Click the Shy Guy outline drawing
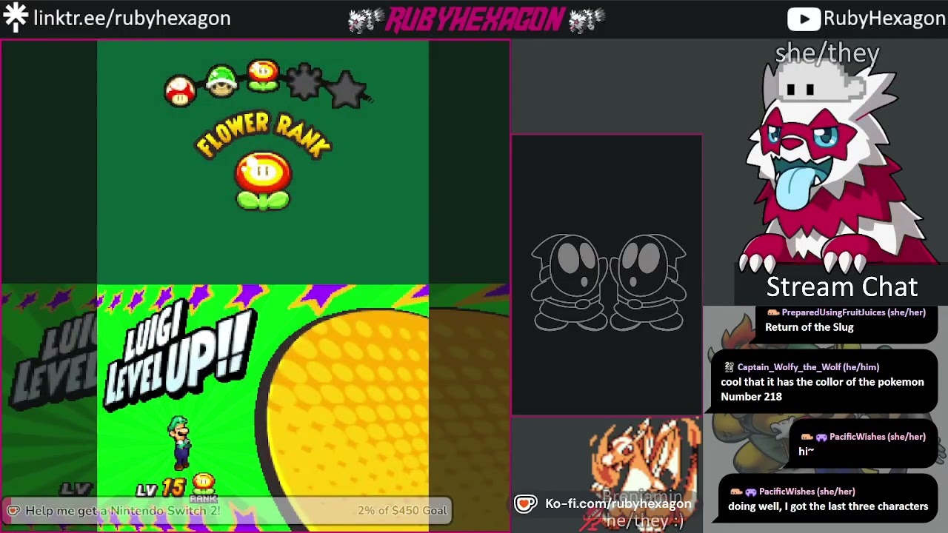 tap(608, 282)
